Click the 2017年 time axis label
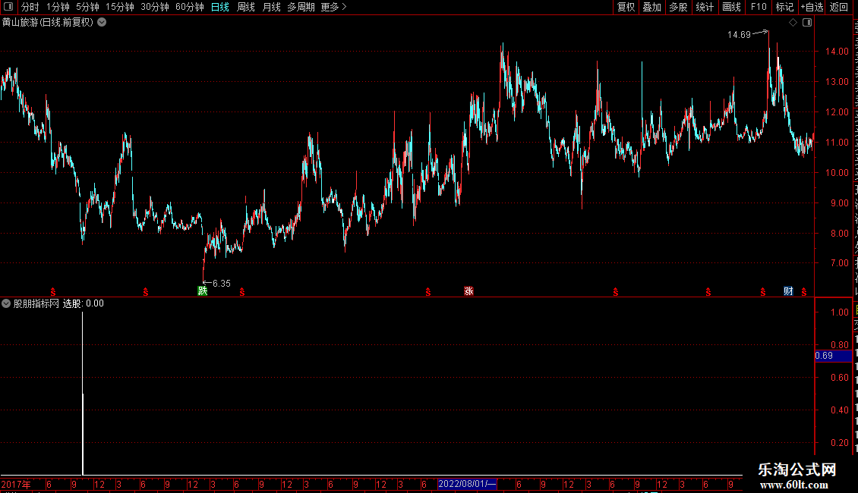This screenshot has height=493, width=858. click(16, 484)
